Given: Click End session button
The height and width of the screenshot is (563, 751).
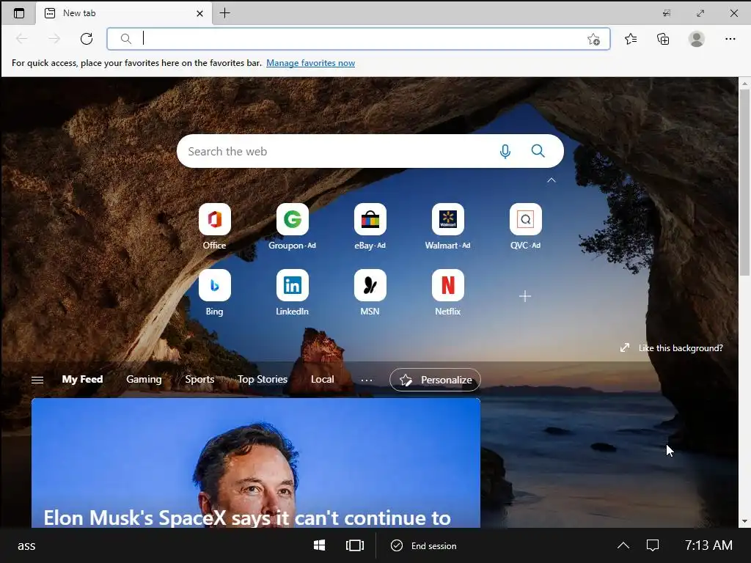Looking at the screenshot, I should (x=424, y=545).
